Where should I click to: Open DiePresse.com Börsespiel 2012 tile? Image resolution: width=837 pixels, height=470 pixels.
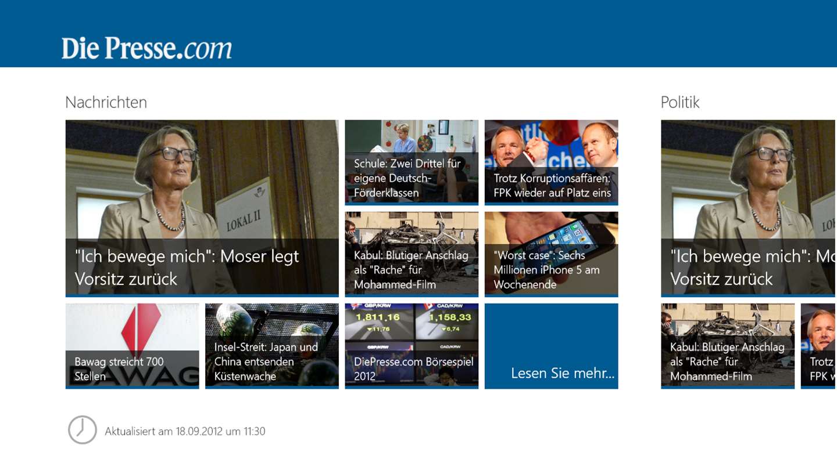pos(412,346)
